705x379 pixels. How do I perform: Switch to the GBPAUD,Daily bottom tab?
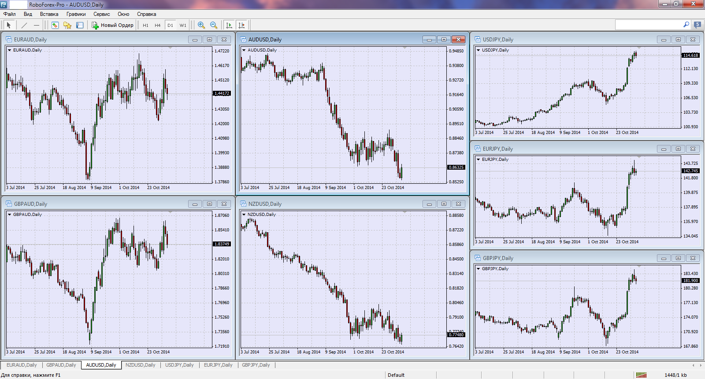(61, 365)
